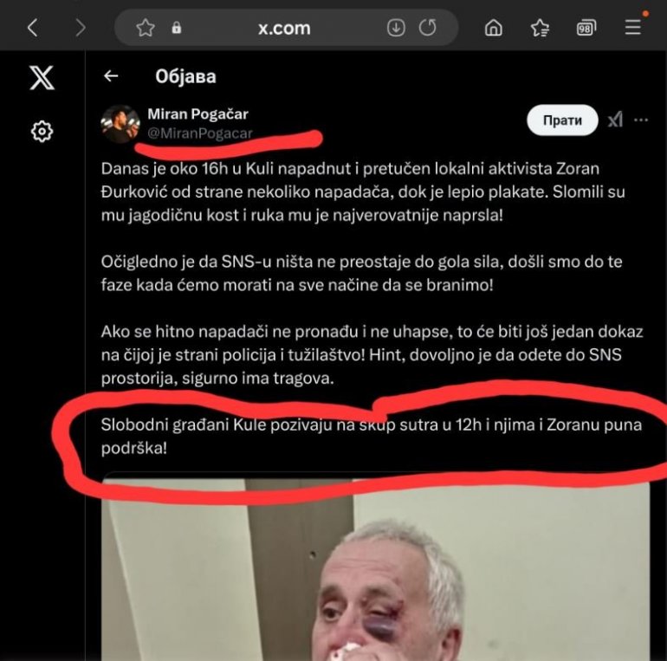Image resolution: width=667 pixels, height=661 pixels.
Task: Go back with browser back arrow
Action: (x=32, y=28)
